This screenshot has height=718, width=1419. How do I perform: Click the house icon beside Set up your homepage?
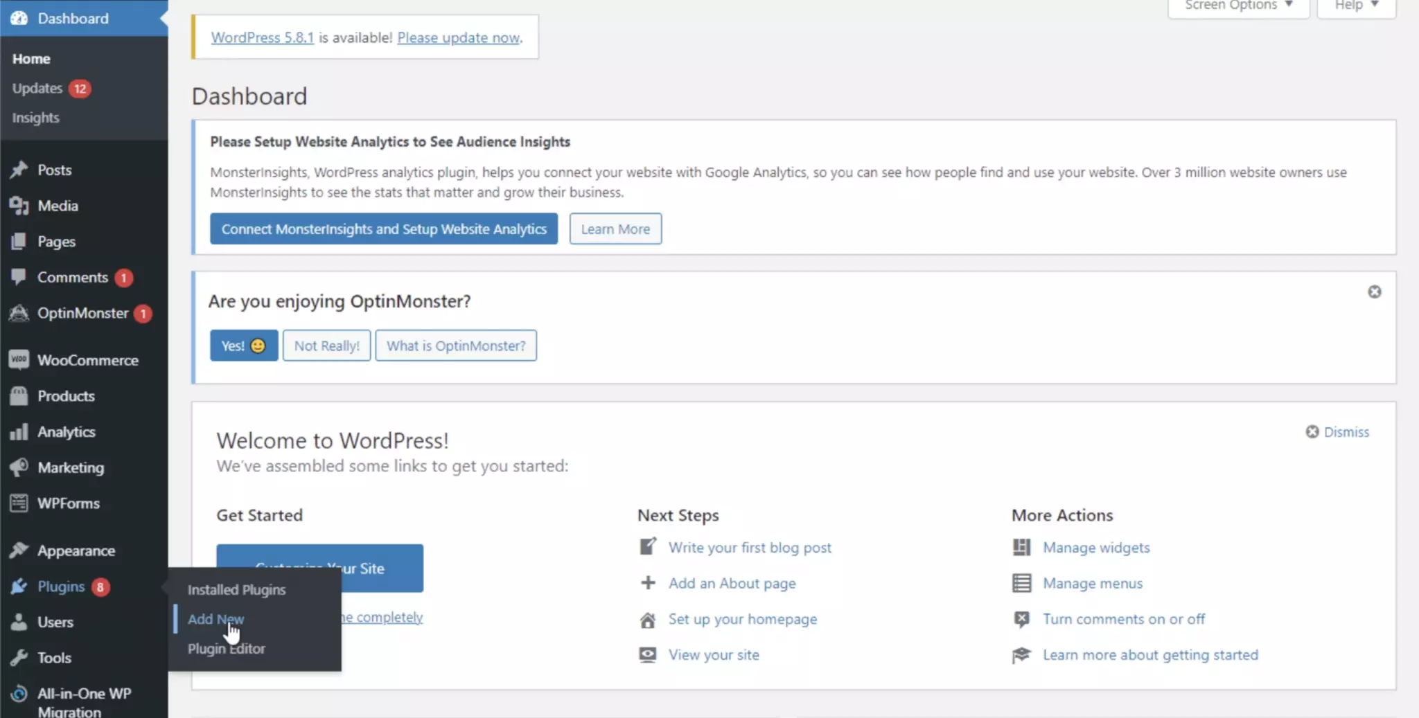648,619
